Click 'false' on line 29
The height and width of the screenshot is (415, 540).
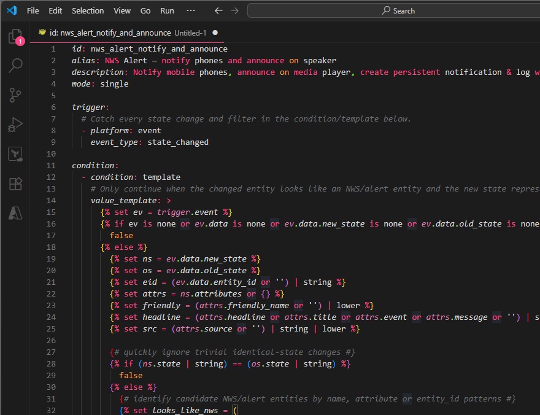coord(131,375)
